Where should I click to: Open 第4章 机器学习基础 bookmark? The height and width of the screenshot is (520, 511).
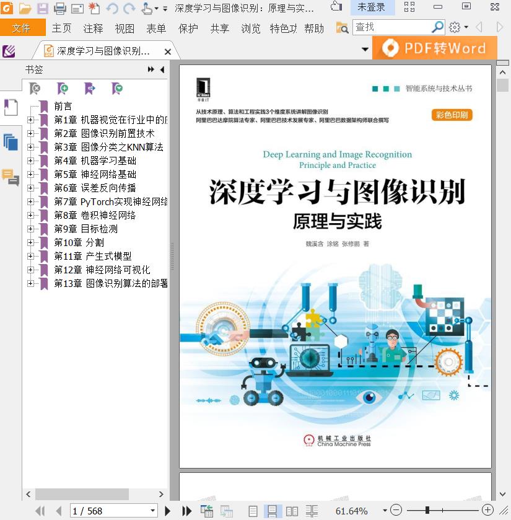click(x=95, y=161)
